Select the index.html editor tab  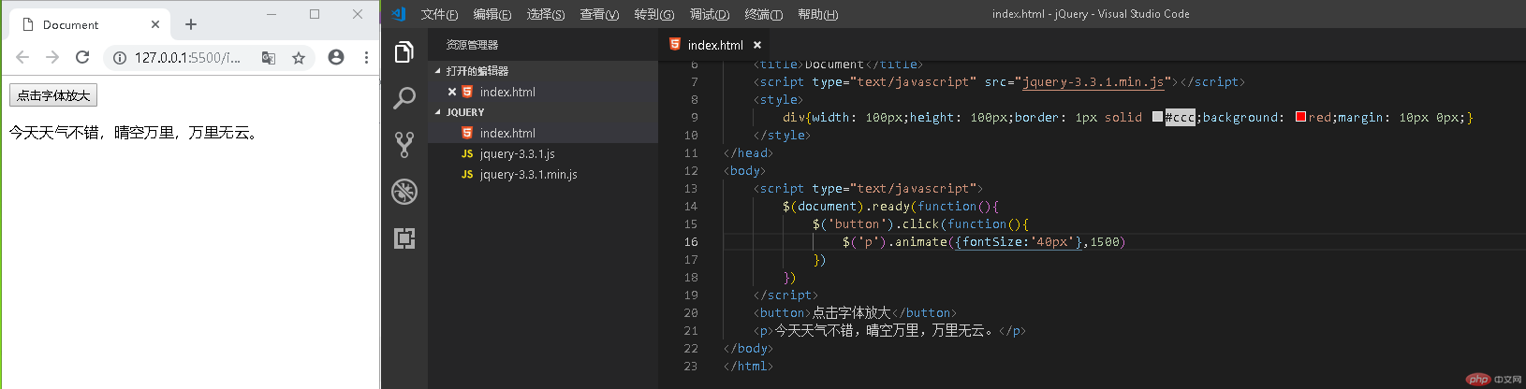pos(715,45)
